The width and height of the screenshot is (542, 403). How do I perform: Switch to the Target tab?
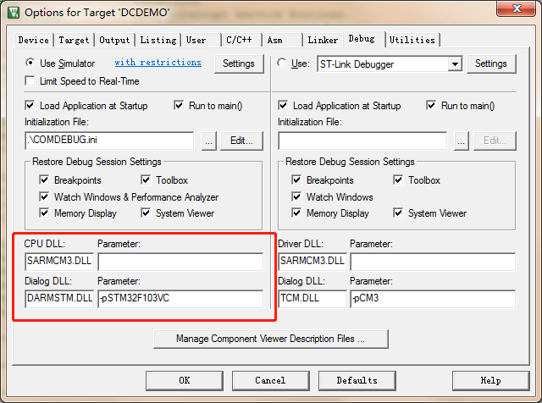pos(75,40)
